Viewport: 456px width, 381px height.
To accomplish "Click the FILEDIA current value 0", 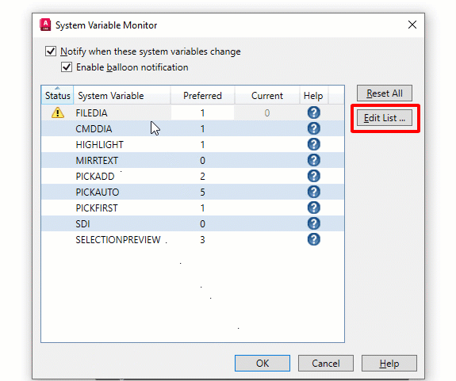I will 267,112.
